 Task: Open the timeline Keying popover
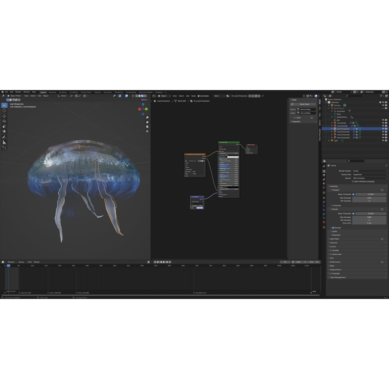[22, 262]
